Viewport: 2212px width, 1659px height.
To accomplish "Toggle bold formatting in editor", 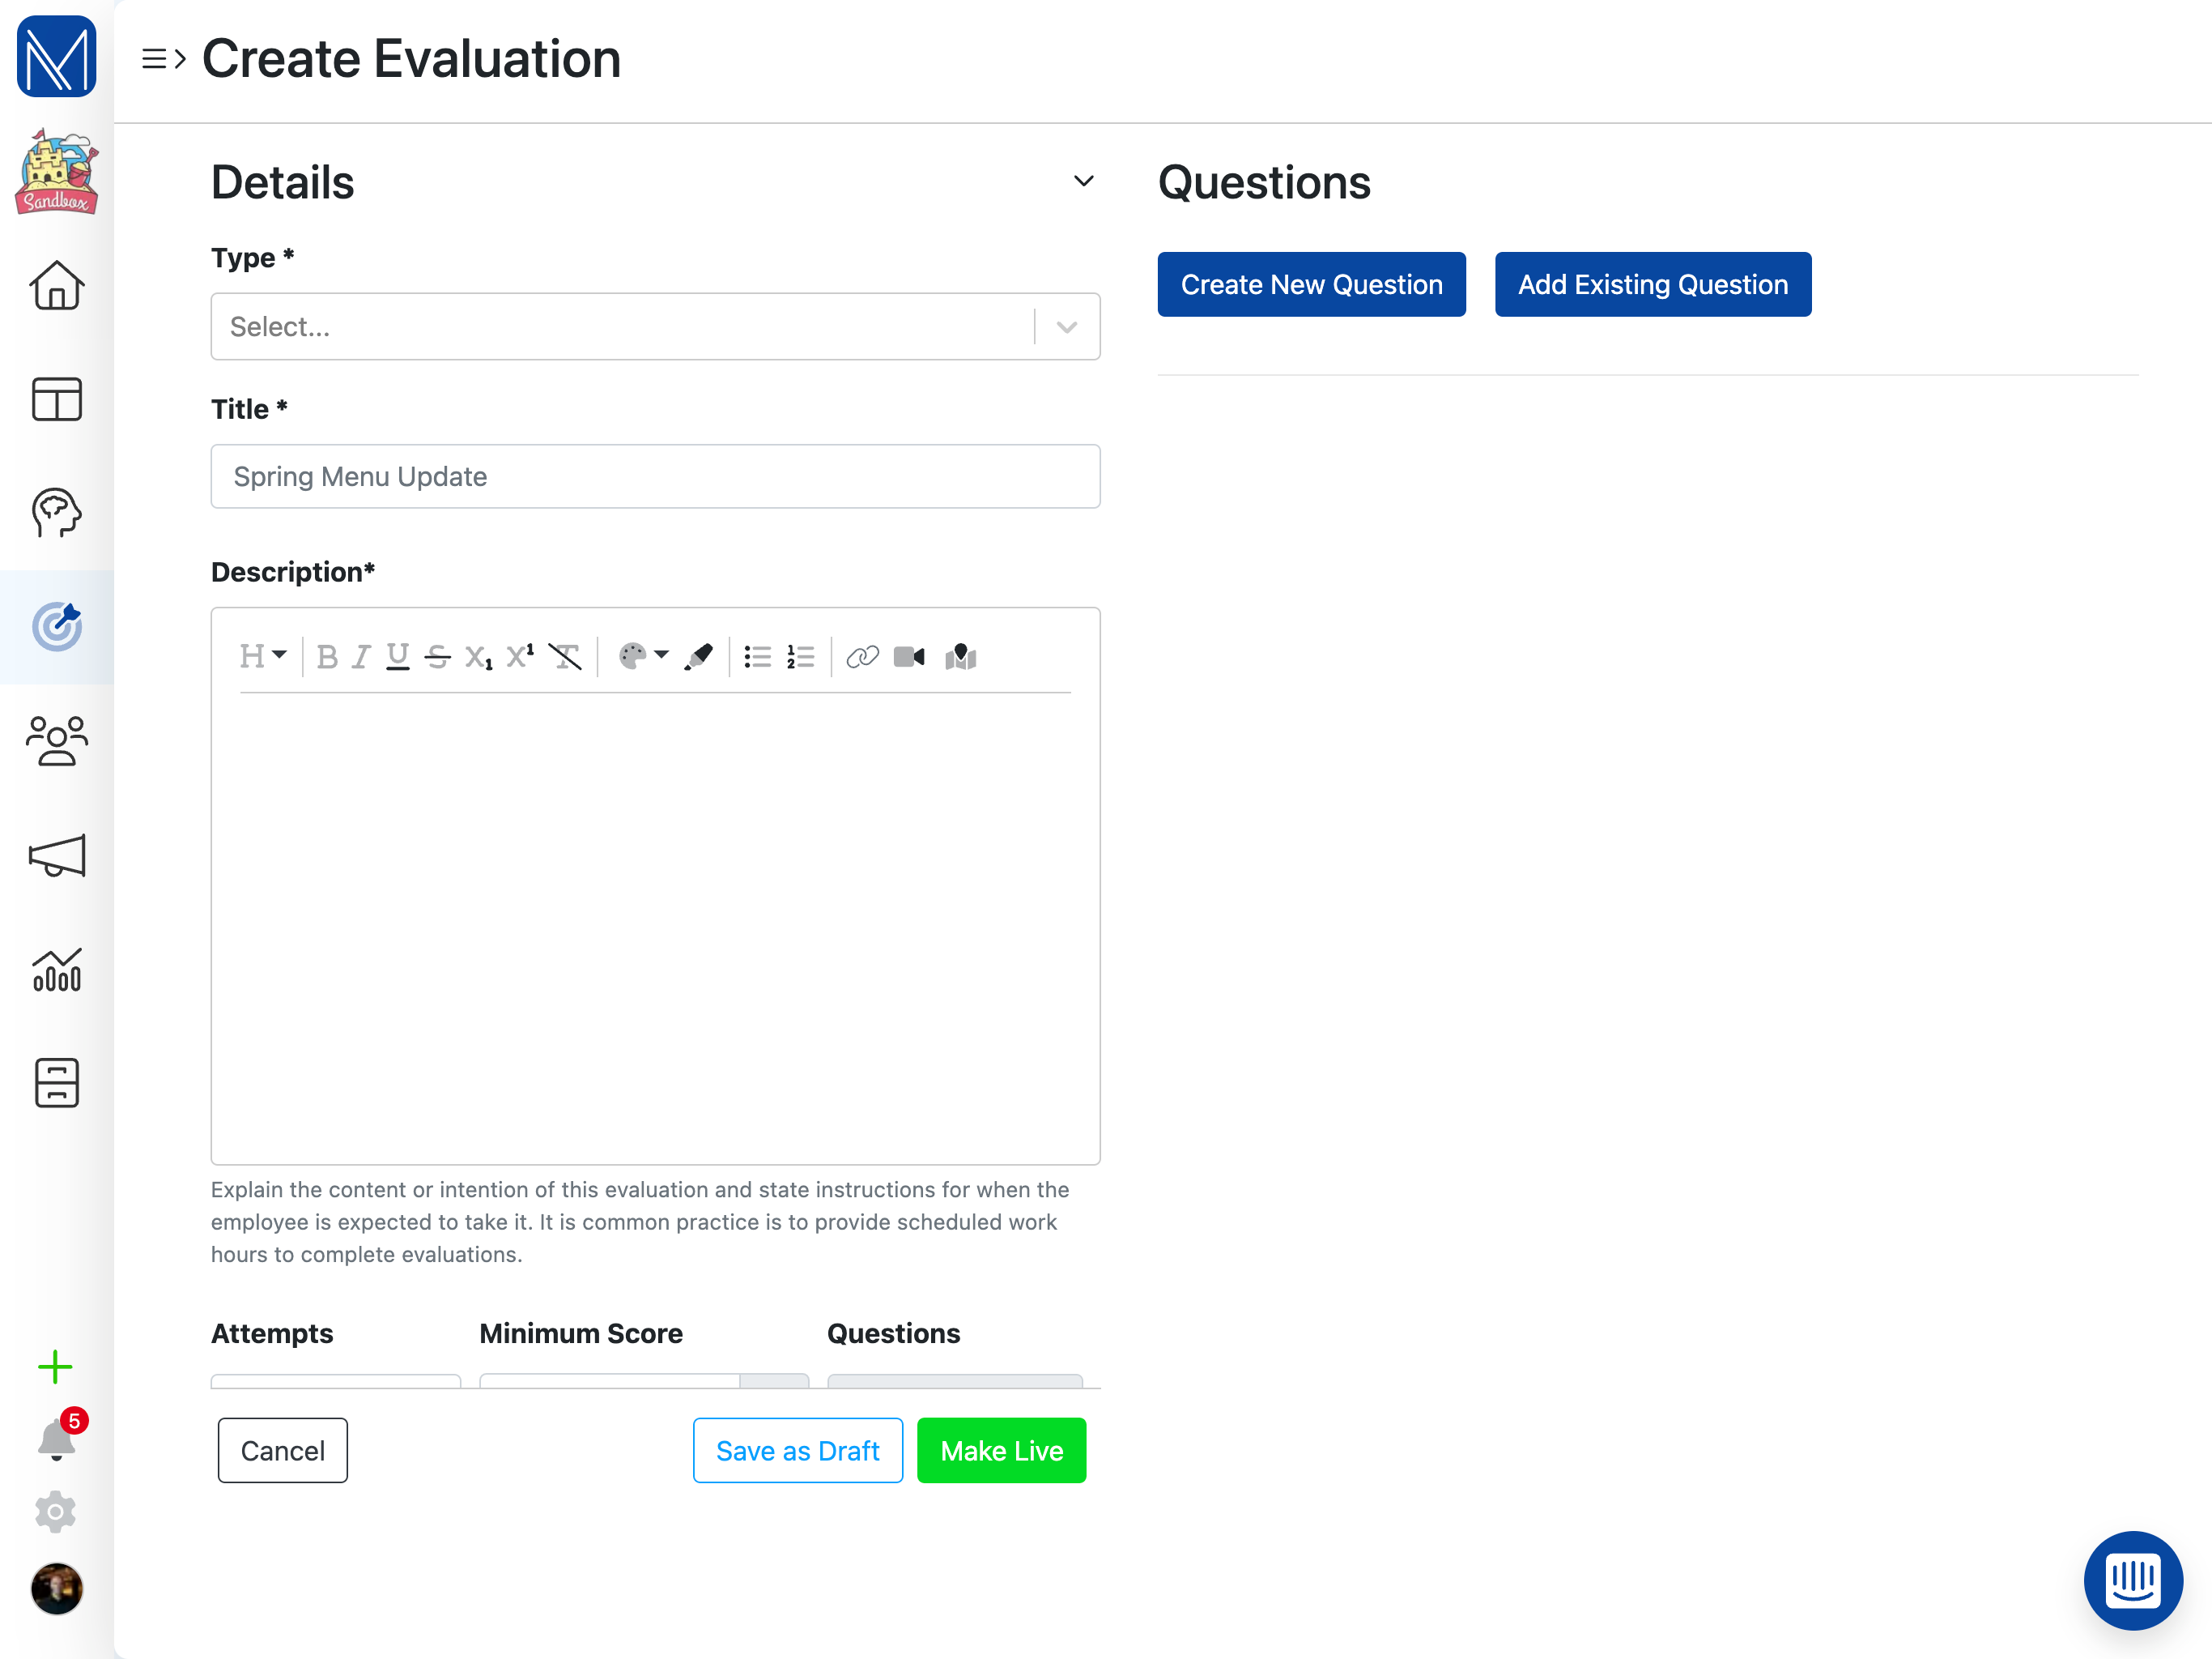I will coord(327,658).
